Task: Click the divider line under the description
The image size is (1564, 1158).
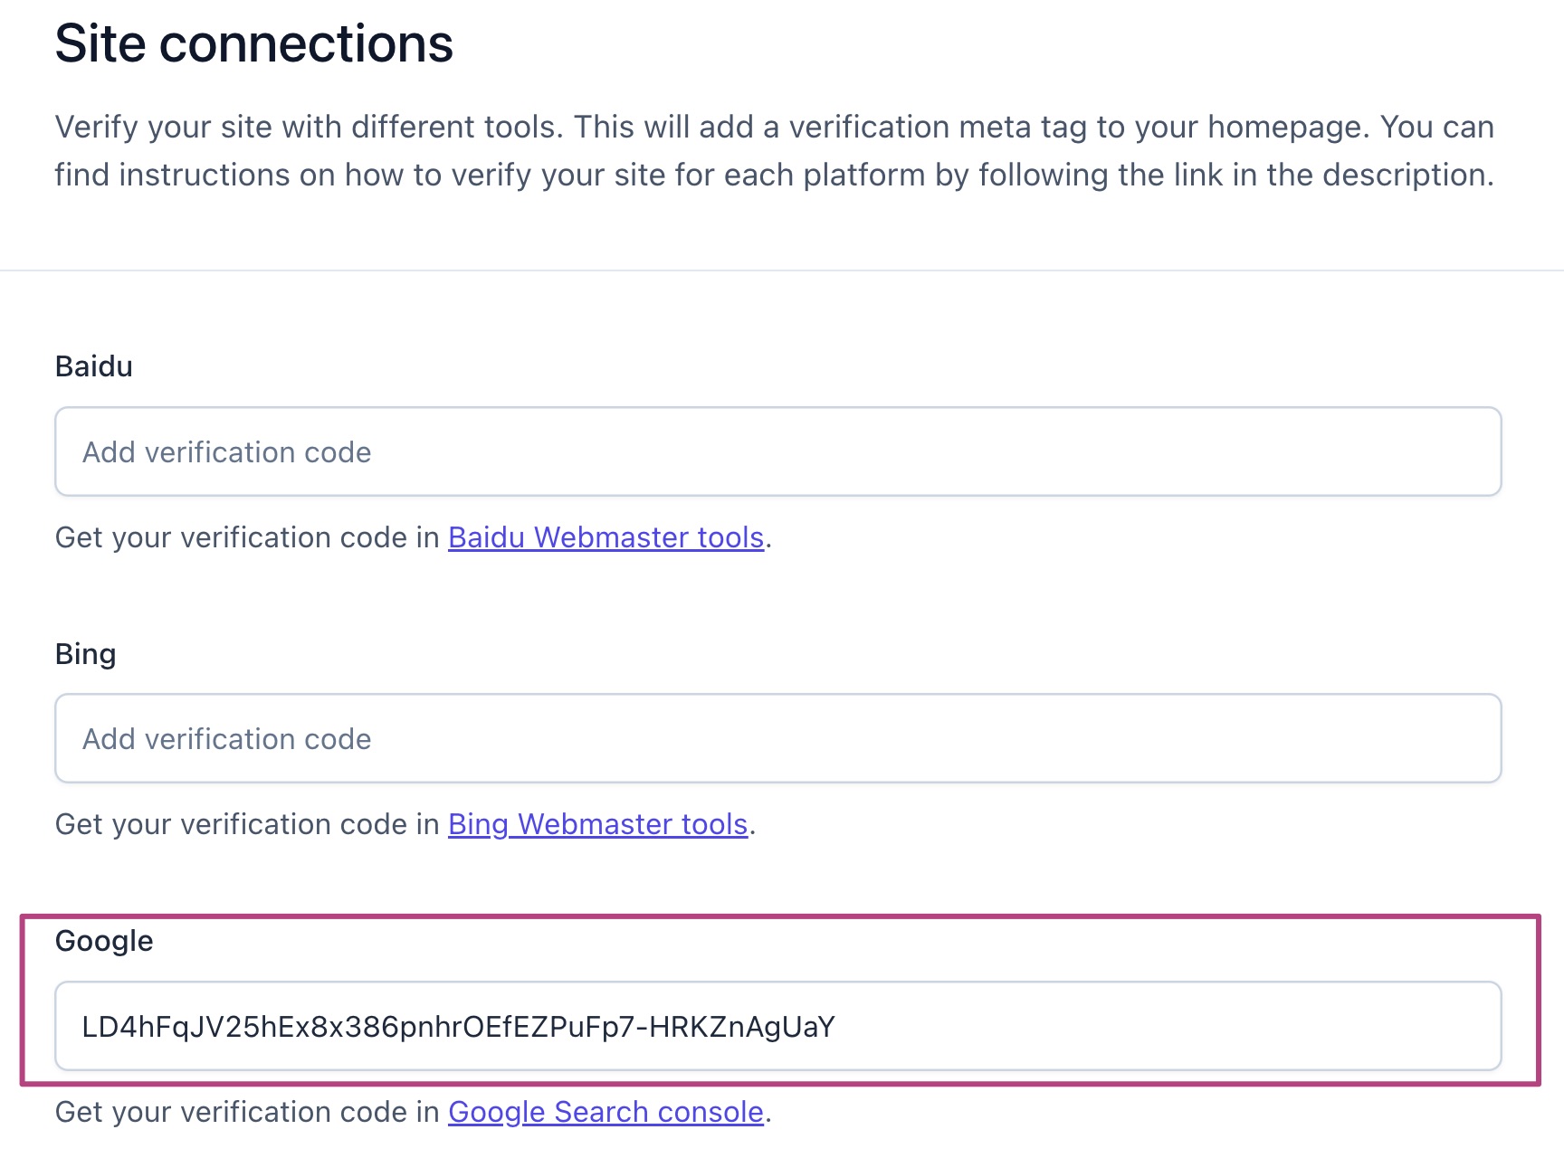Action: coord(782,270)
